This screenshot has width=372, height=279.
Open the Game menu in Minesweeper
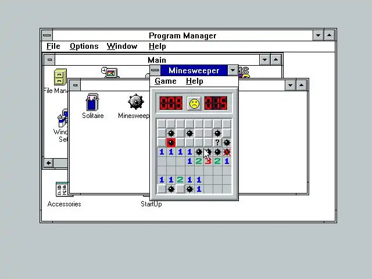click(x=165, y=81)
